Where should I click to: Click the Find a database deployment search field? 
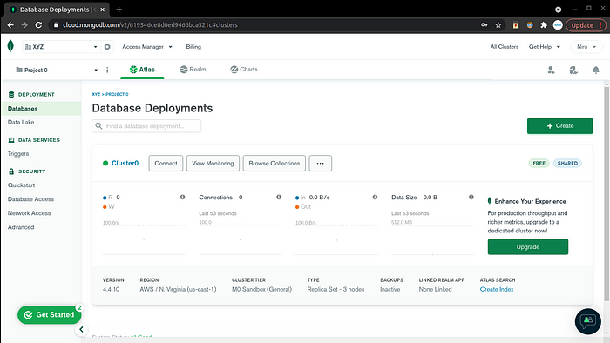[146, 126]
